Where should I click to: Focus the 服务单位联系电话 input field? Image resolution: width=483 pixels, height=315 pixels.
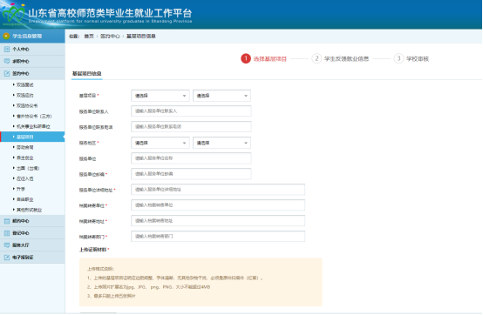[191, 127]
